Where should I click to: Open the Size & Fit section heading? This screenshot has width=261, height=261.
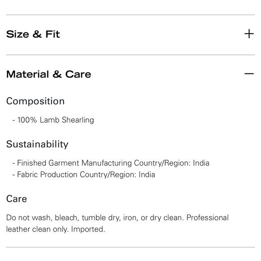33,34
